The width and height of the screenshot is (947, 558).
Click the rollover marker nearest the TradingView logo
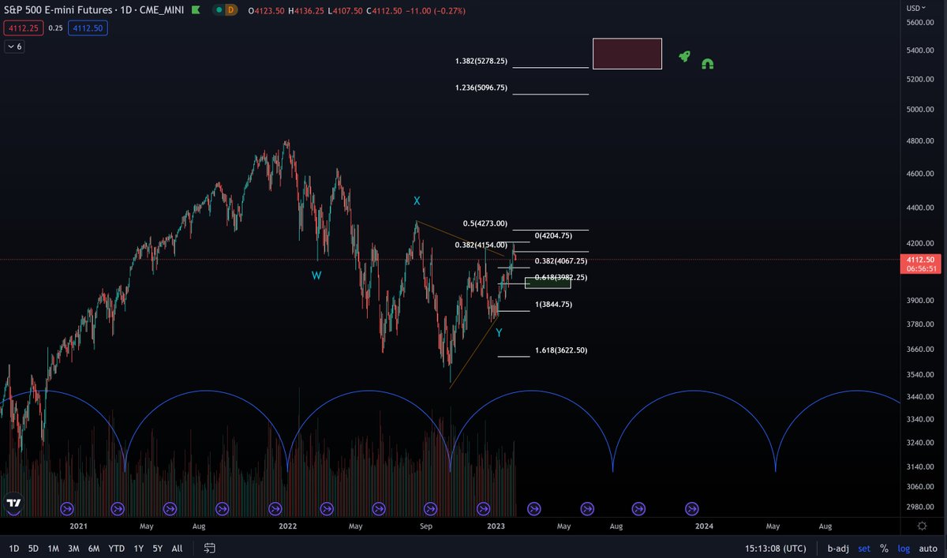click(x=66, y=508)
